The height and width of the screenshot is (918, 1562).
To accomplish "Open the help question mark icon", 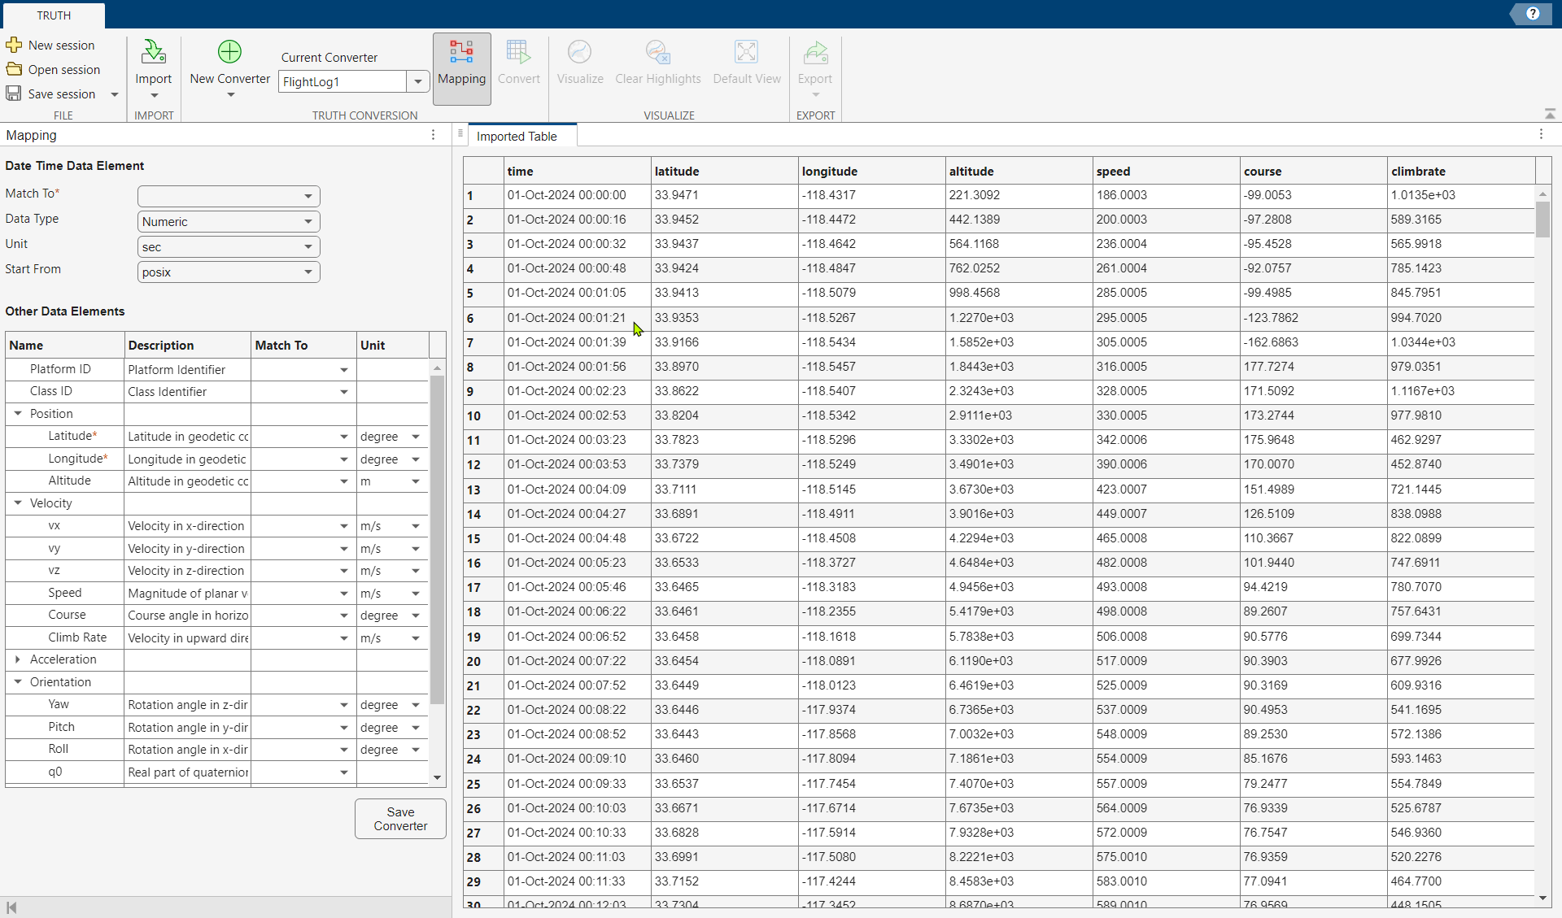I will (1533, 14).
